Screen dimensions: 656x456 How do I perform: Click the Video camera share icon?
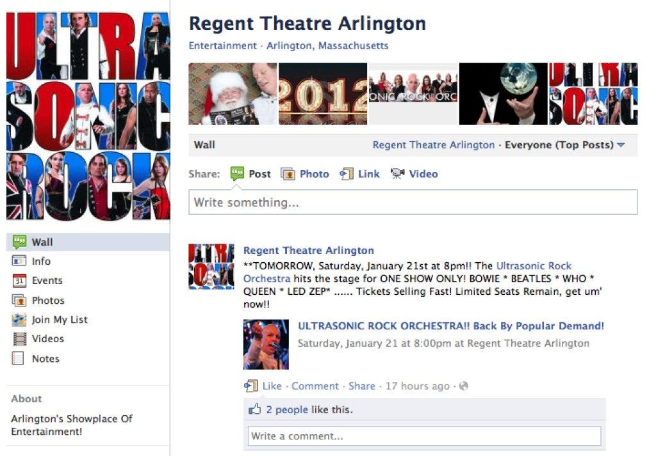click(397, 174)
